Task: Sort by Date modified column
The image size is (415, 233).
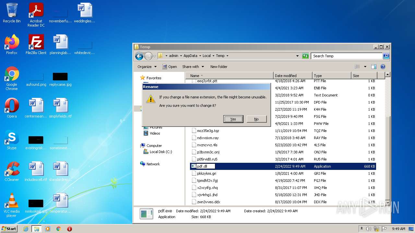Action: (293, 76)
